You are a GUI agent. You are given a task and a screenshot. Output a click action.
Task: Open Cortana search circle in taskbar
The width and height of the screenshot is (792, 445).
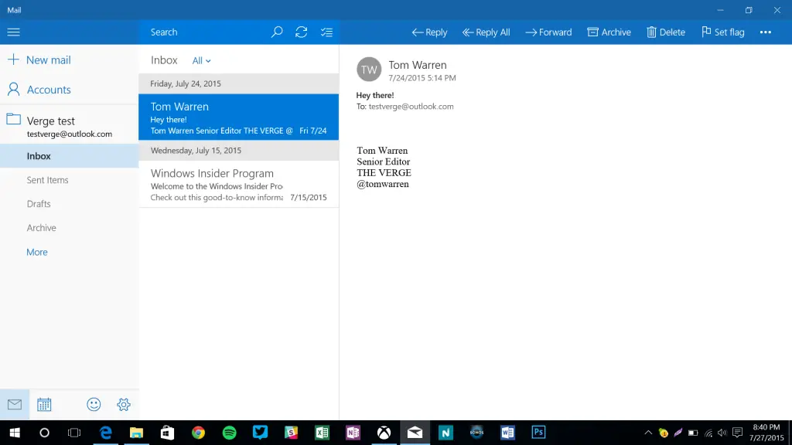pos(44,433)
